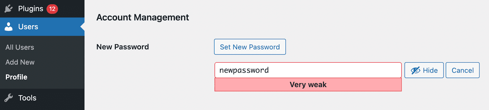Hide the password with the Hide button

[424, 70]
